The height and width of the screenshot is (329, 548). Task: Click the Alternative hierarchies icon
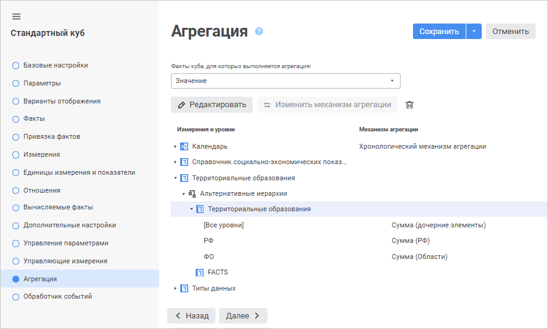[192, 194]
